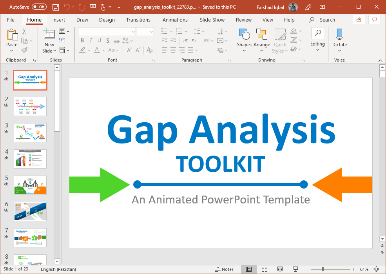
Task: Toggle Italic formatting
Action: point(91,41)
